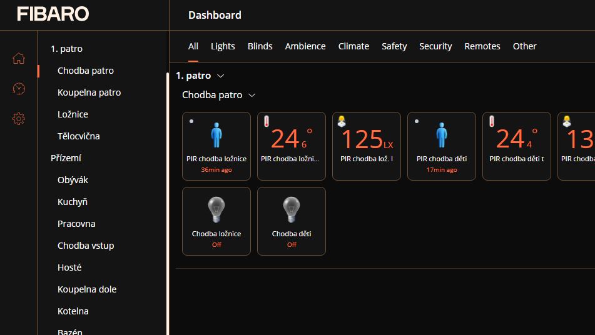Click the 24.4° temperature value
The width and height of the screenshot is (595, 335).
tap(516, 139)
